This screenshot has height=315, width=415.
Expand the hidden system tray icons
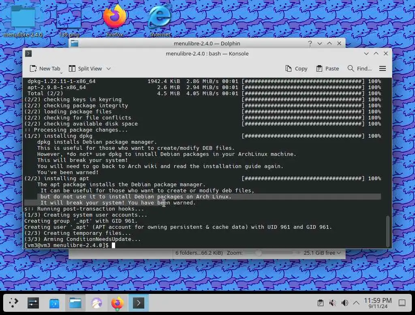pos(356,303)
